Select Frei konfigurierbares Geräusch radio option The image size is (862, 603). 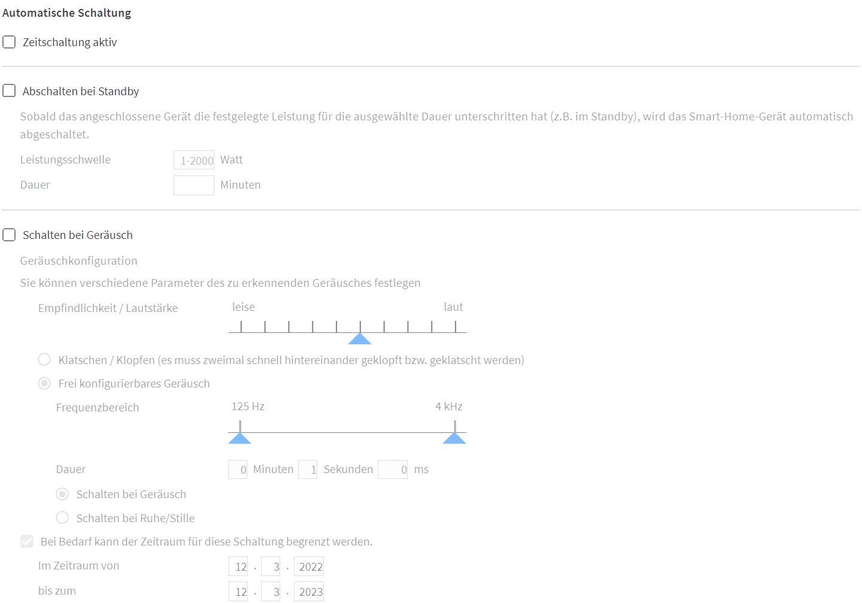pos(44,383)
